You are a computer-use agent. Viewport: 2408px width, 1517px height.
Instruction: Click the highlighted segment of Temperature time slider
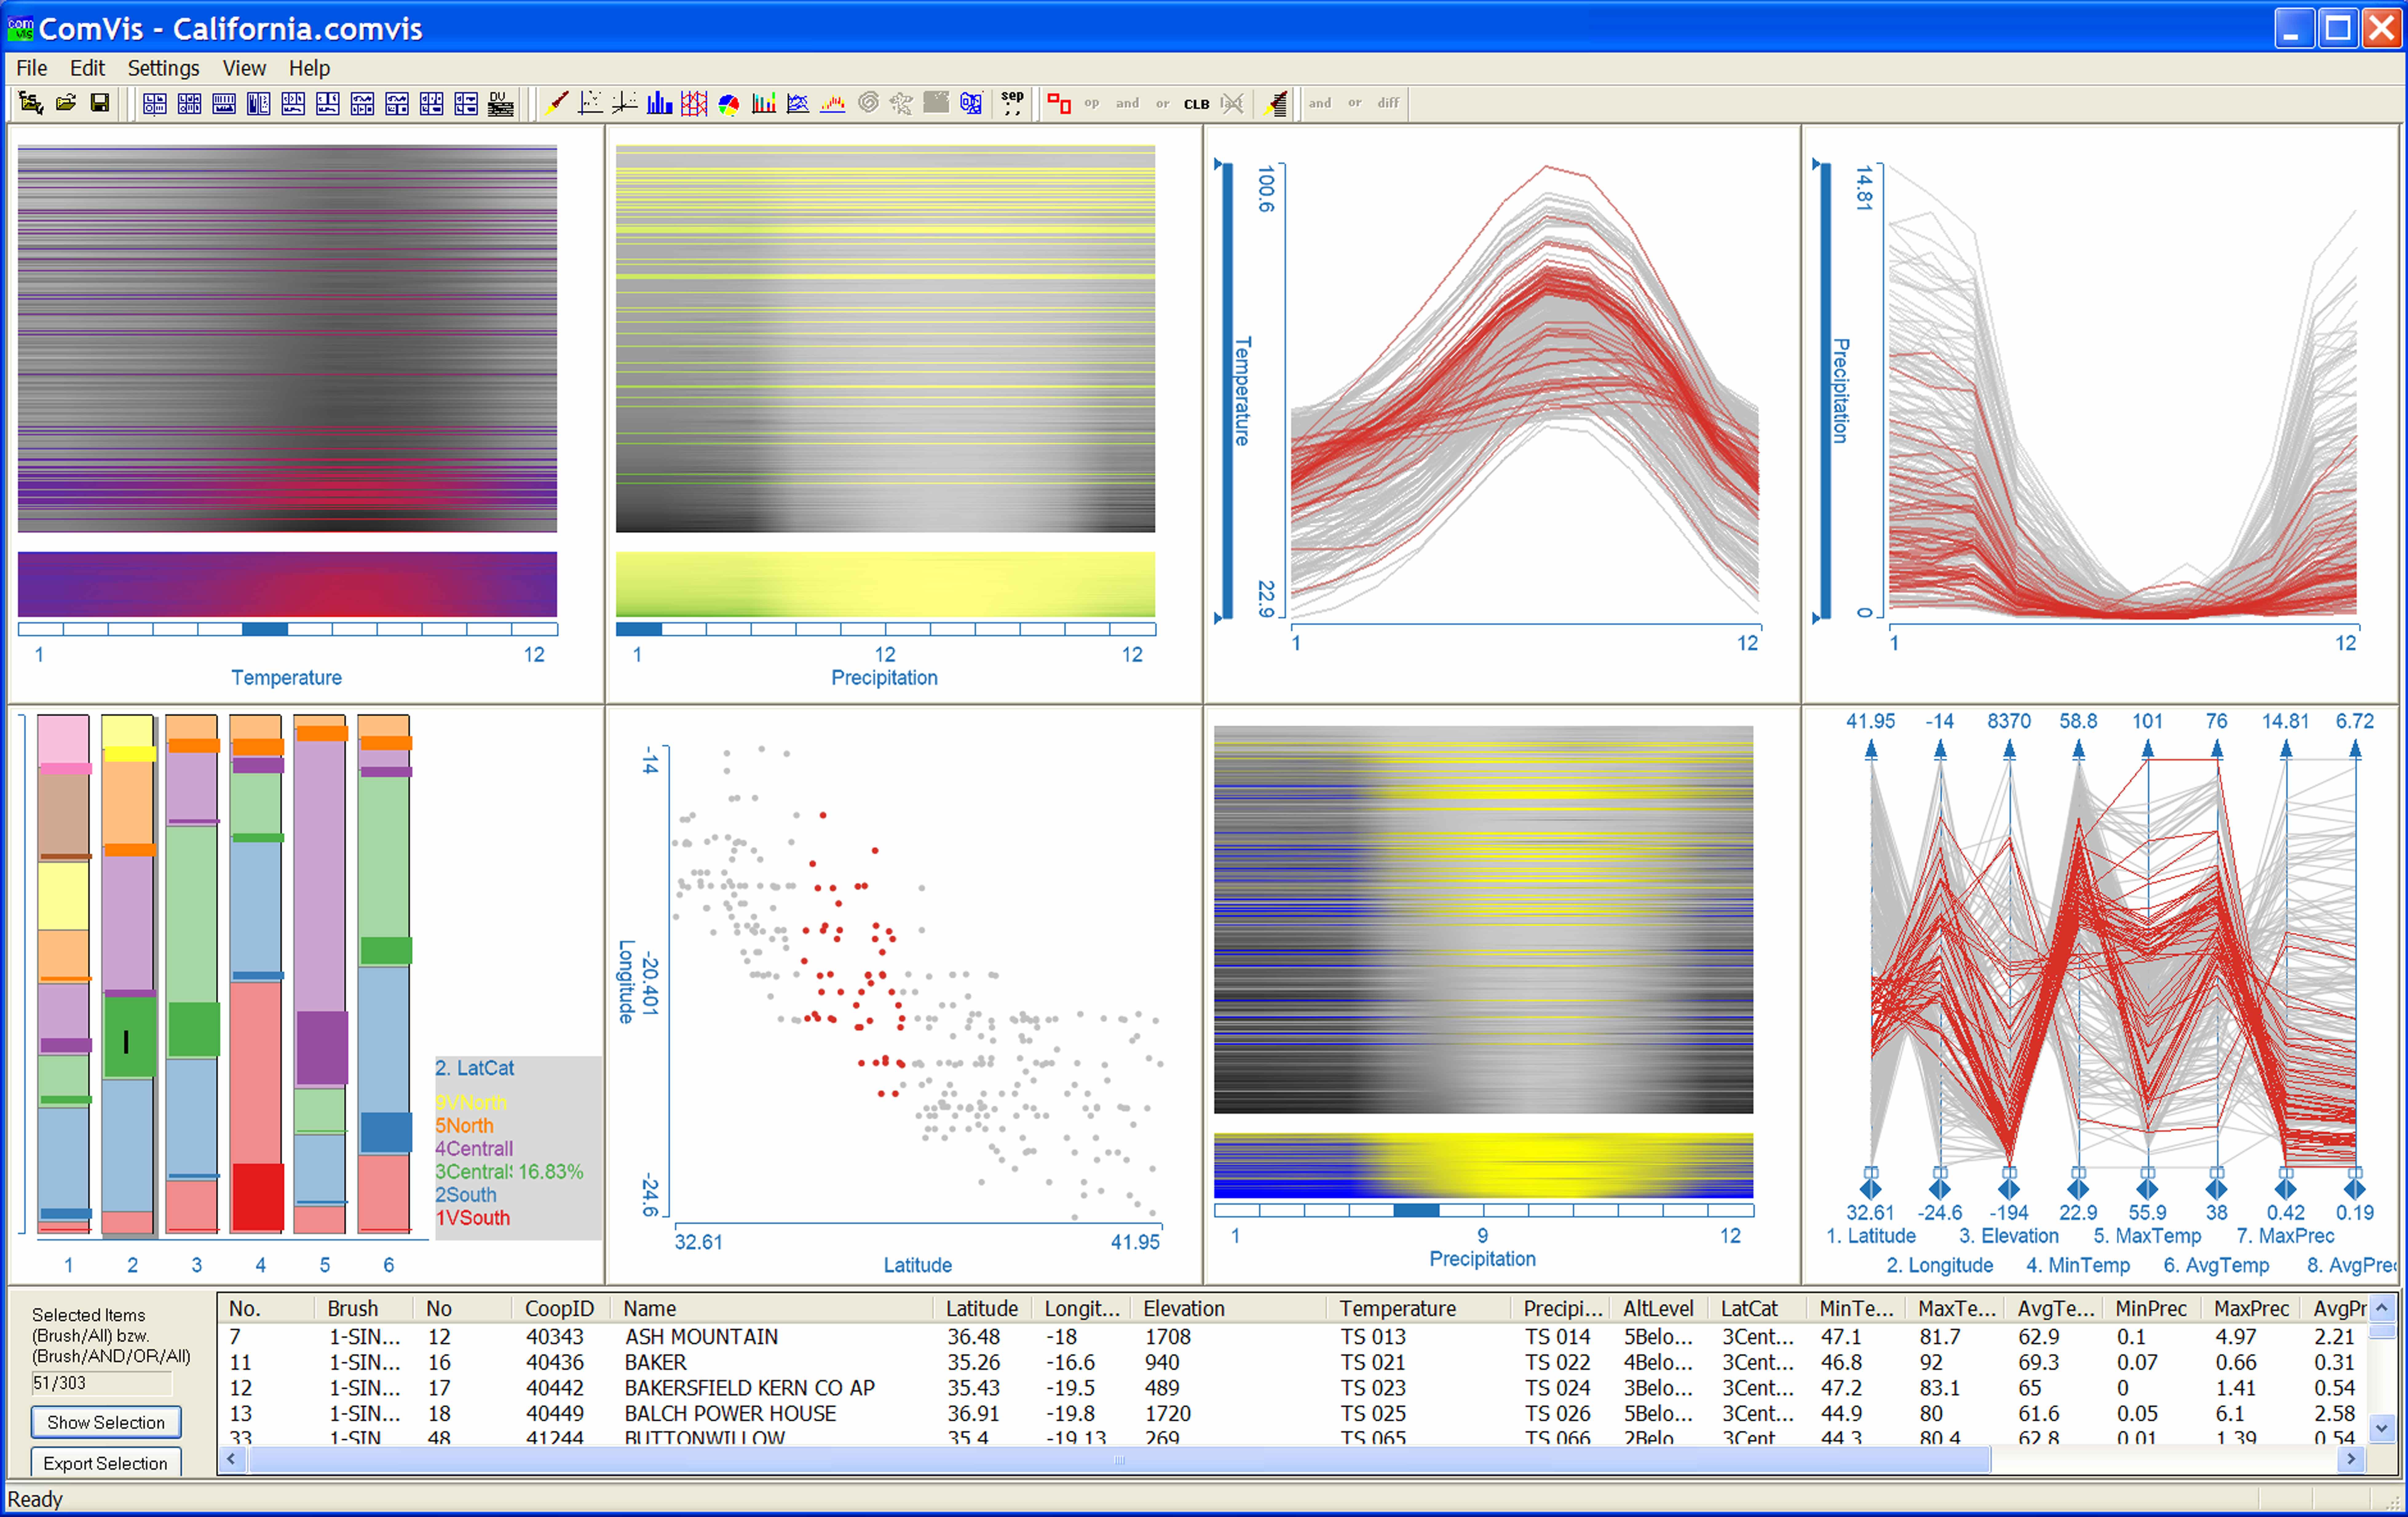265,630
